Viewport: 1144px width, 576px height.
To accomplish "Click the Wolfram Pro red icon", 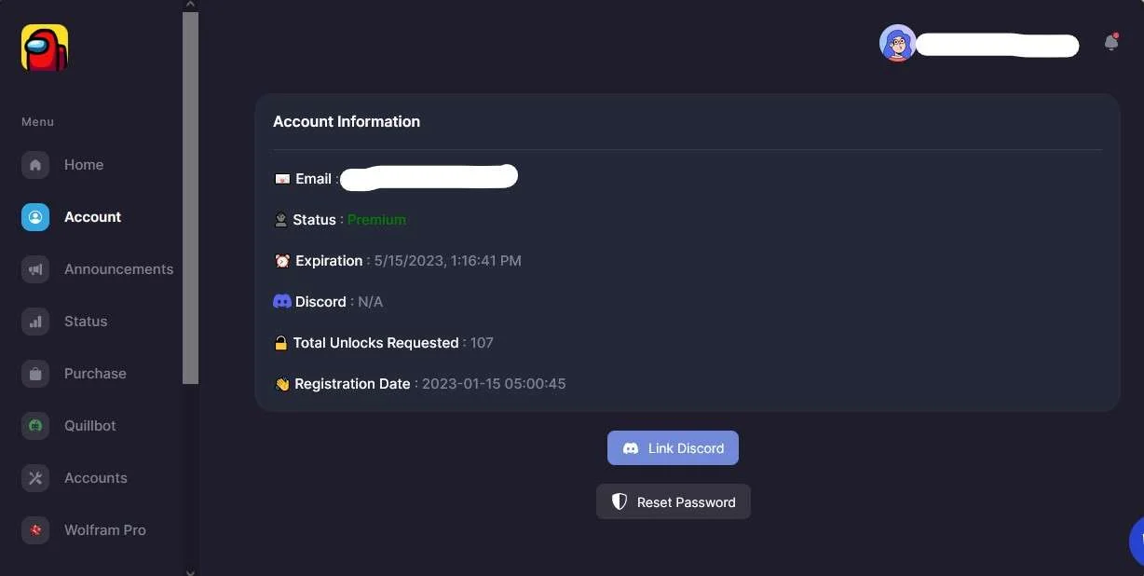I will 35,530.
